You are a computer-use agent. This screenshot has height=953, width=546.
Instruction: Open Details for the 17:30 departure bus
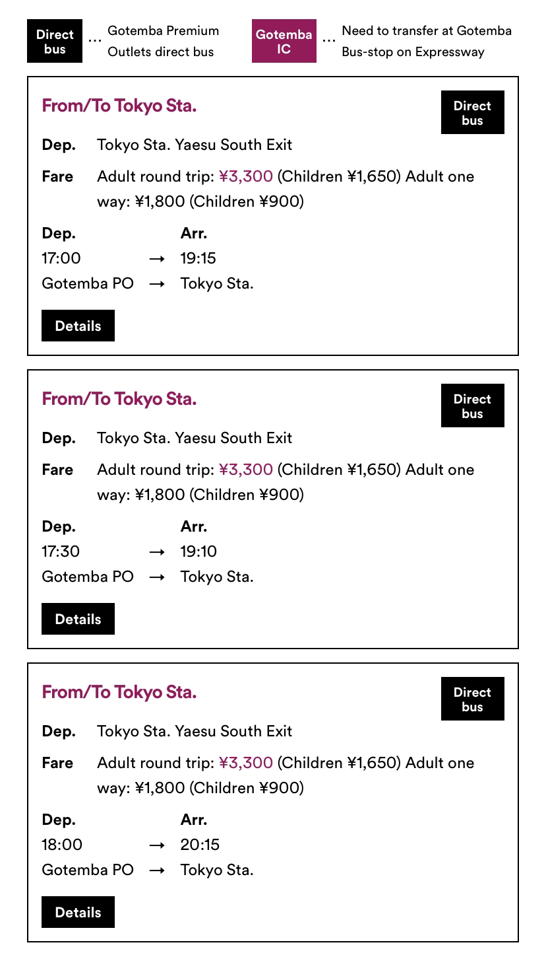pos(78,619)
